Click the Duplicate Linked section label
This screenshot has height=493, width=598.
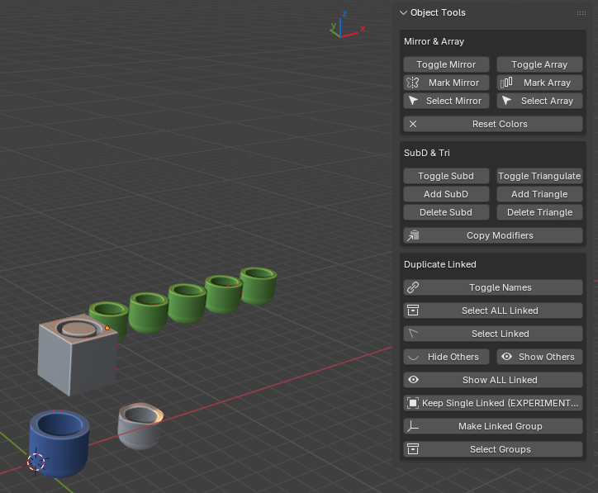pyautogui.click(x=440, y=264)
